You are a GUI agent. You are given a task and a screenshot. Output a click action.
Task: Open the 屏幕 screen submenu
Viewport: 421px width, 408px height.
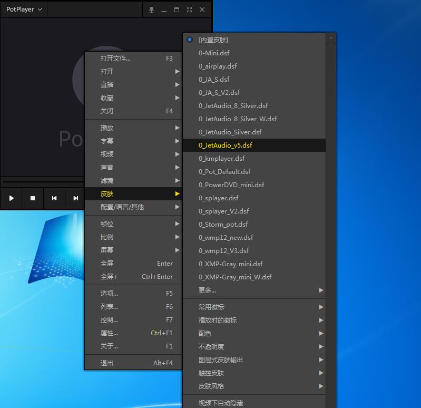point(133,250)
